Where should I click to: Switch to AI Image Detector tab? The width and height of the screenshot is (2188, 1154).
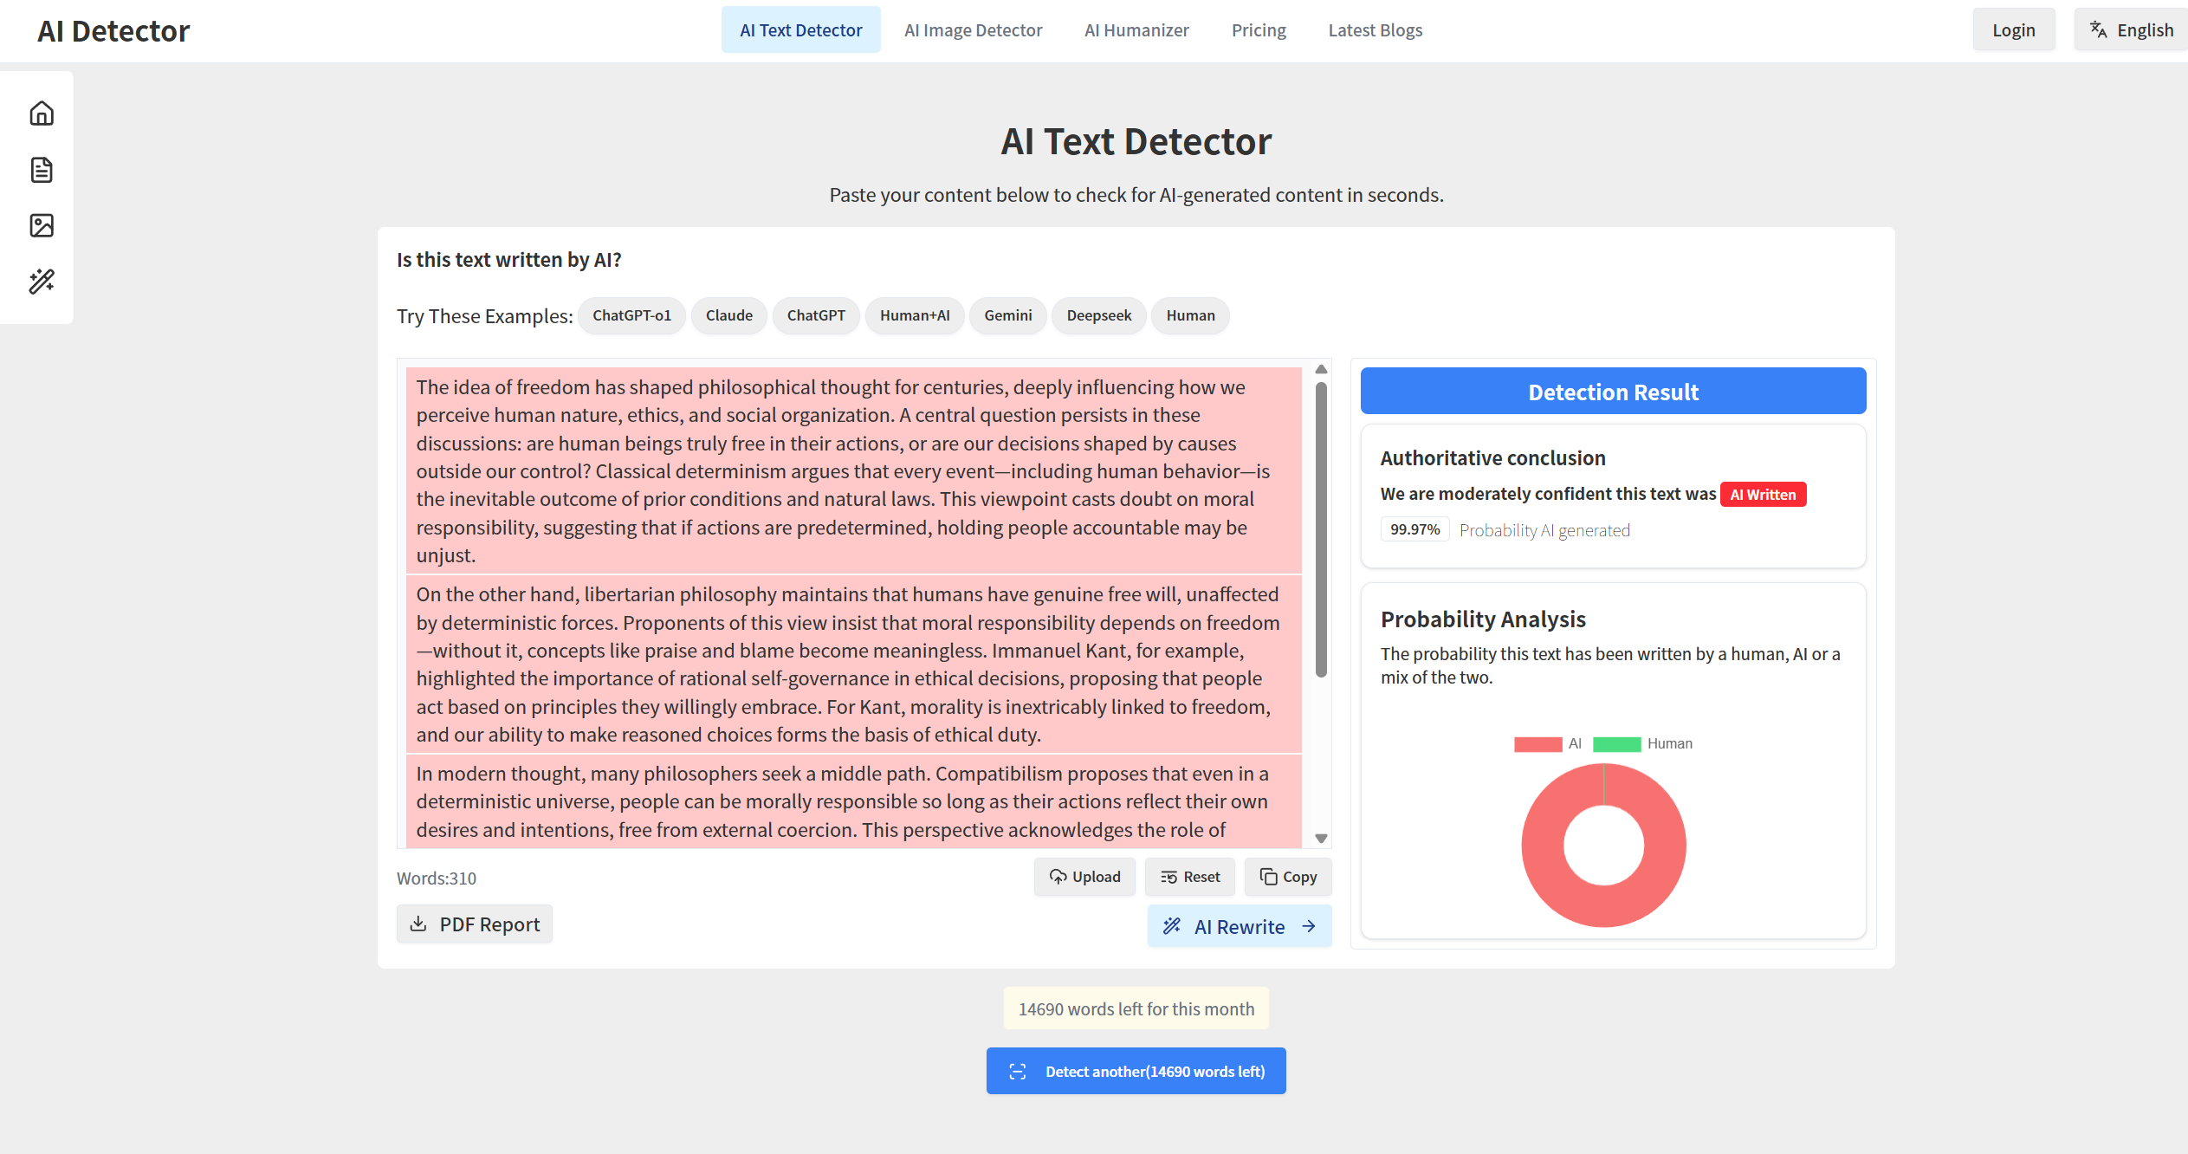click(x=973, y=30)
